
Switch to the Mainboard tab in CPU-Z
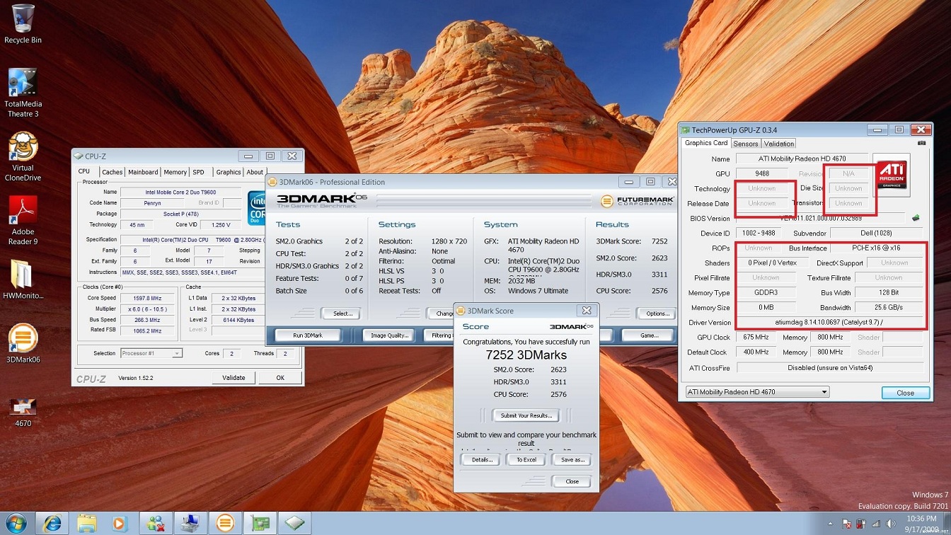click(143, 172)
